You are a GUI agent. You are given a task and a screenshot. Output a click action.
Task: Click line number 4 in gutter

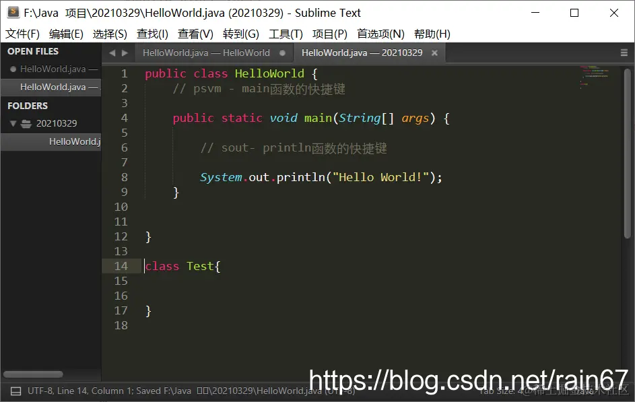(125, 119)
